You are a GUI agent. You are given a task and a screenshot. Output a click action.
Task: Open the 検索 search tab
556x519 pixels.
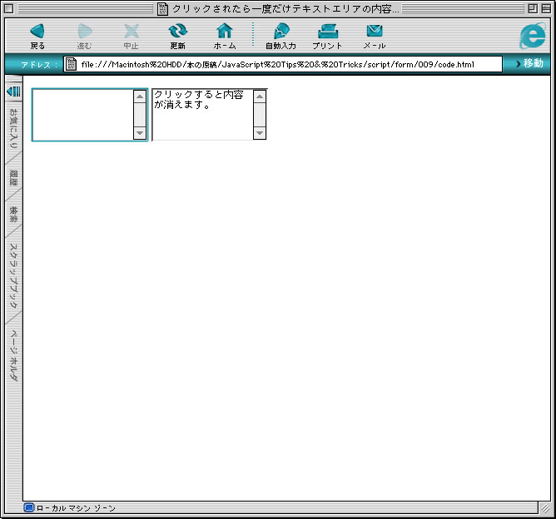(x=13, y=214)
